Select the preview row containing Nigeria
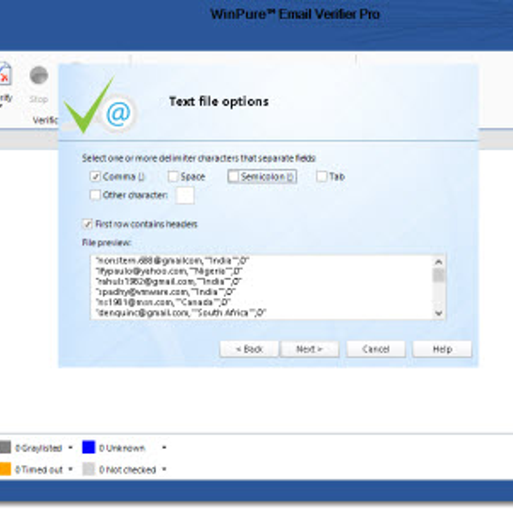The image size is (513, 513). (x=169, y=271)
